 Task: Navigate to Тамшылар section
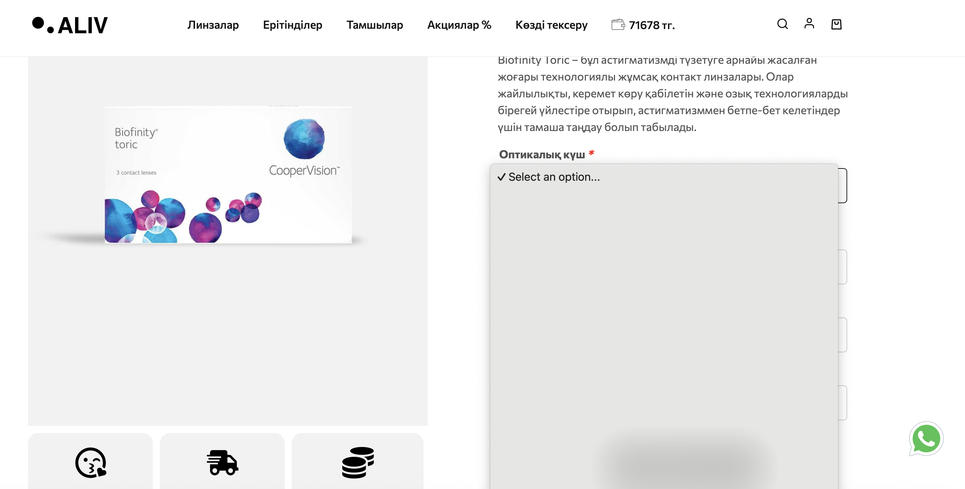374,25
